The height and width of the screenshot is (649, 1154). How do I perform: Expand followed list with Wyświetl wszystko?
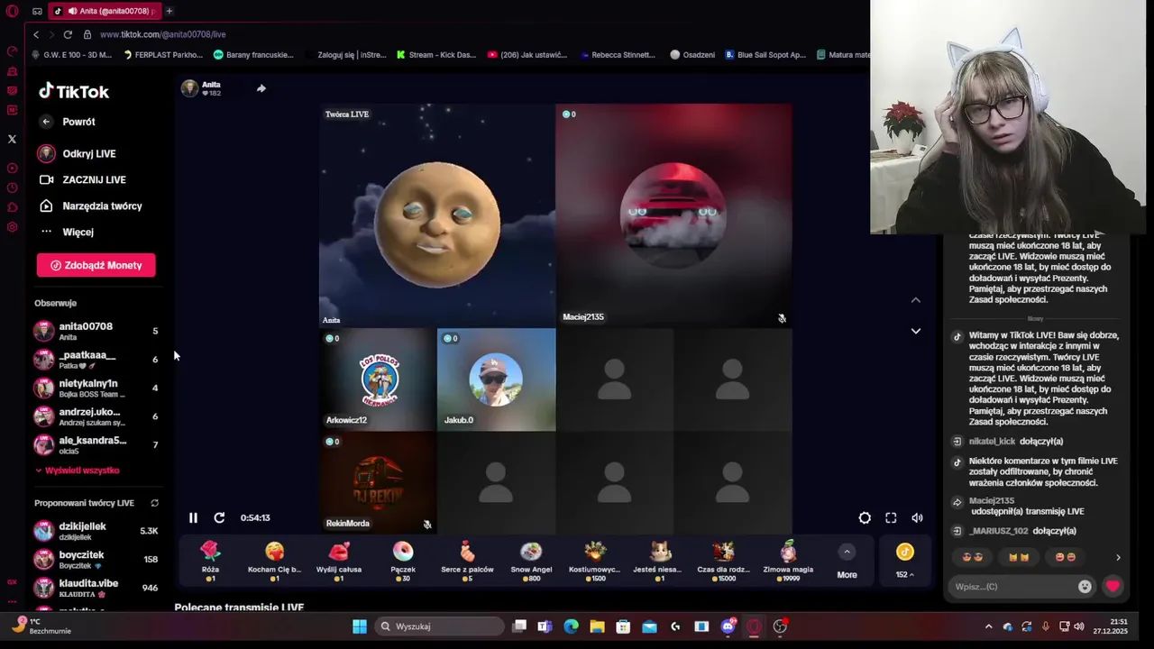pos(78,471)
